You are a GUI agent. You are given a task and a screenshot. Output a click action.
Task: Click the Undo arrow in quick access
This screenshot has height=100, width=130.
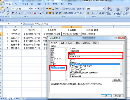point(3,20)
